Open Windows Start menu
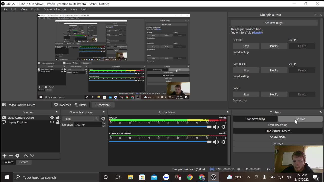 6,177
